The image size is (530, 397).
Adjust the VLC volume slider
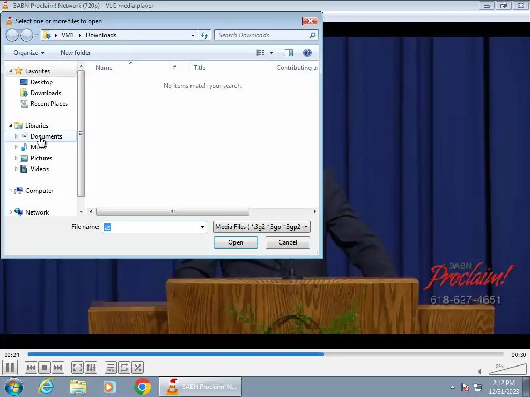[508, 369]
